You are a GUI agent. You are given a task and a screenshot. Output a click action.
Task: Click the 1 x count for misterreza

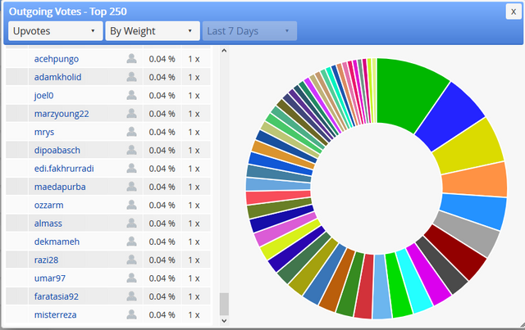tap(194, 315)
